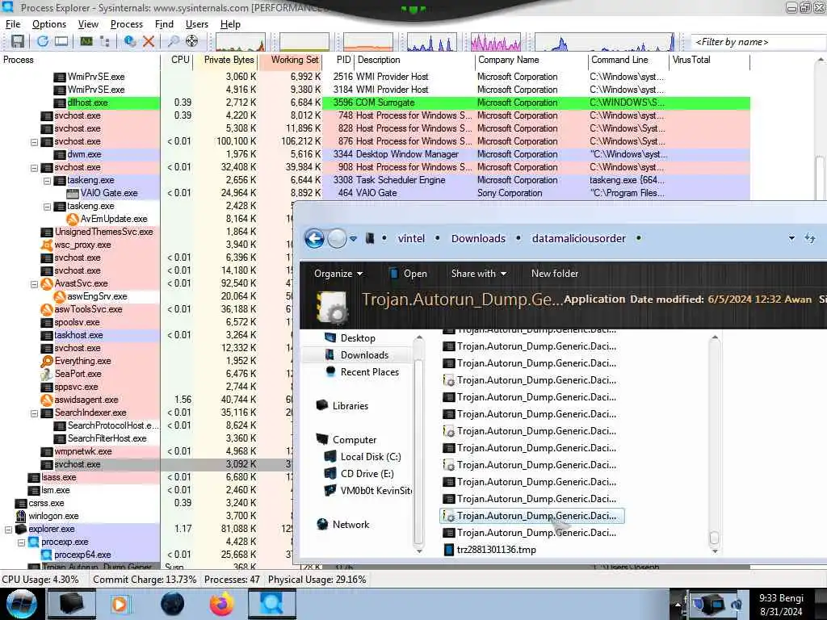827x620 pixels.
Task: Open the recent locations dropdown beside the Forward button
Action: (354, 239)
